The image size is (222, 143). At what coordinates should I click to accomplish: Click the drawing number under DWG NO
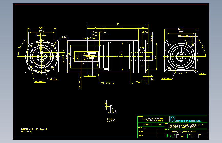[x=184, y=132]
